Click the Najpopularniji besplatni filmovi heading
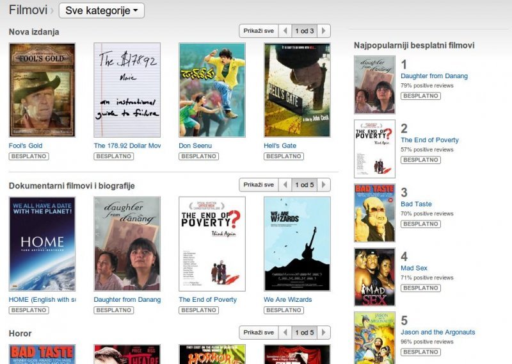 (x=414, y=45)
